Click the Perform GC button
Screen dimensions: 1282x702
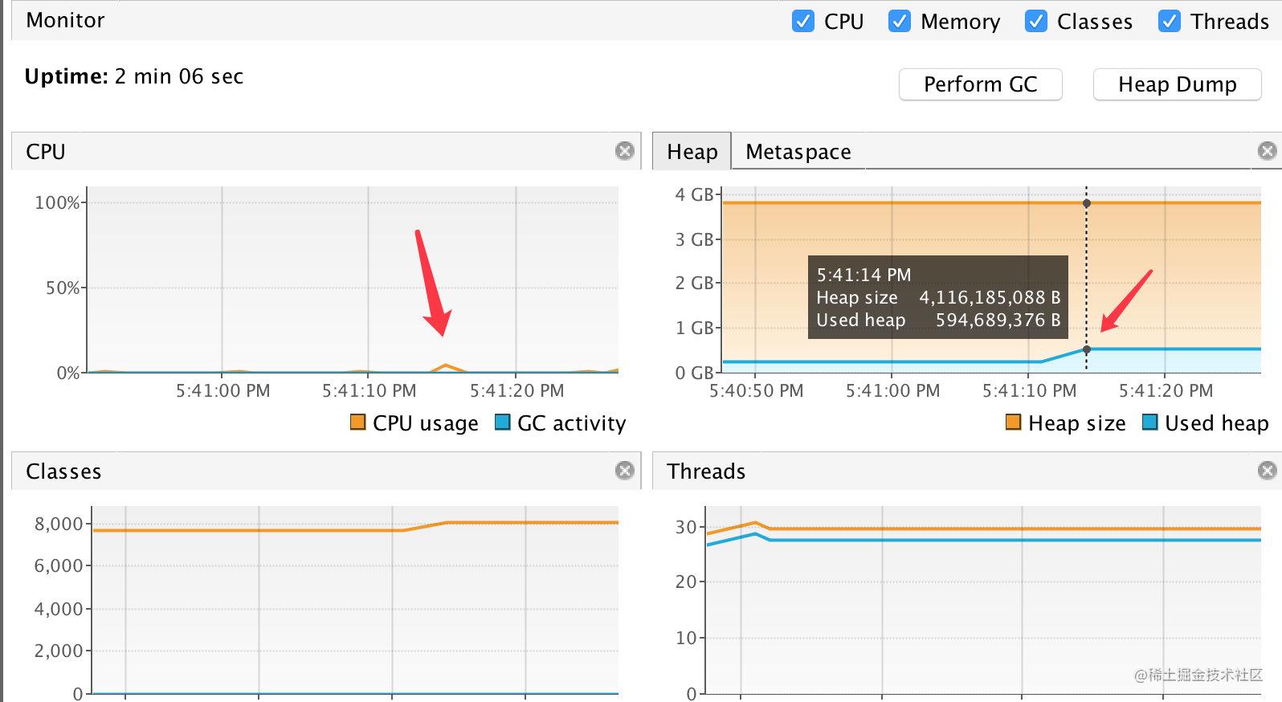point(980,84)
